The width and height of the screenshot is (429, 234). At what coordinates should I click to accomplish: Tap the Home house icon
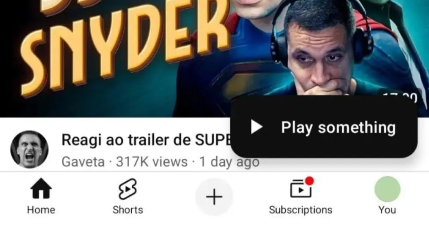(x=41, y=189)
